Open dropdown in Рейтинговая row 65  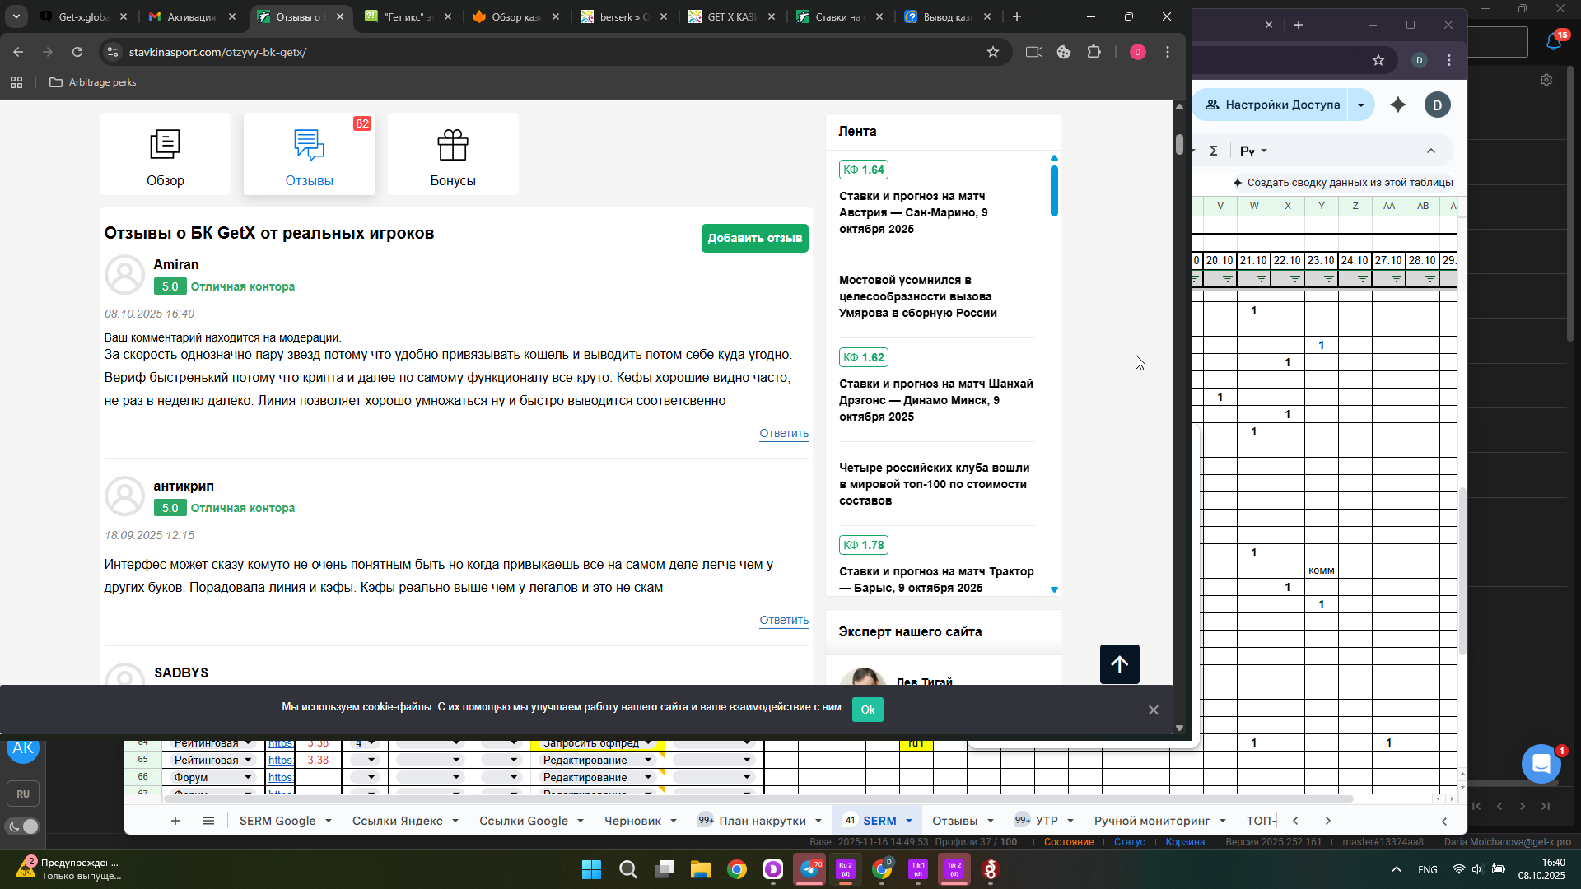tap(248, 760)
